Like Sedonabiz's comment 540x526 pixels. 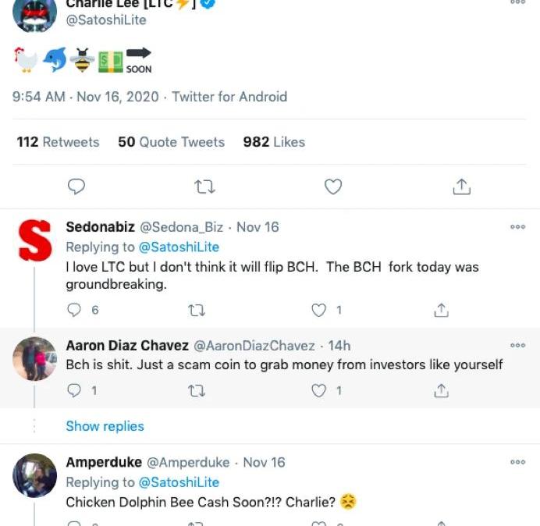[319, 310]
